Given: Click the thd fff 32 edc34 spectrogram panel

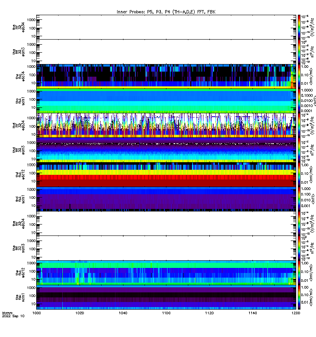Looking at the screenshot, I should coord(166,126).
